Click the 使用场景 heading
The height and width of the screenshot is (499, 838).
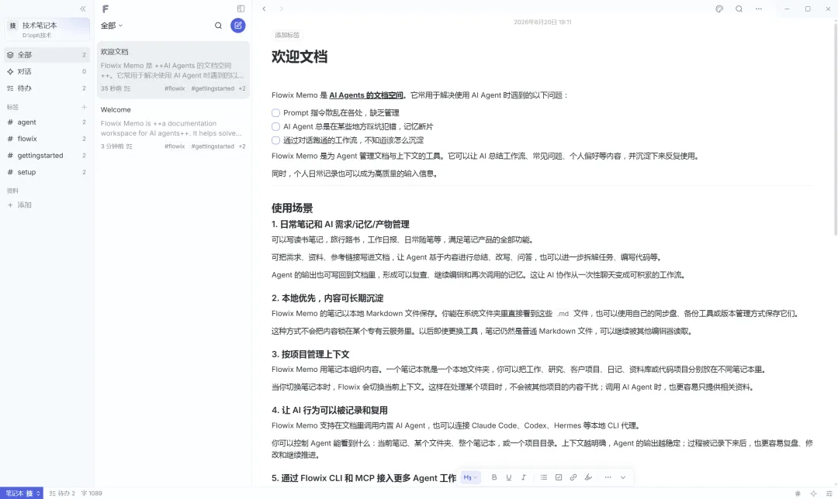(x=293, y=208)
